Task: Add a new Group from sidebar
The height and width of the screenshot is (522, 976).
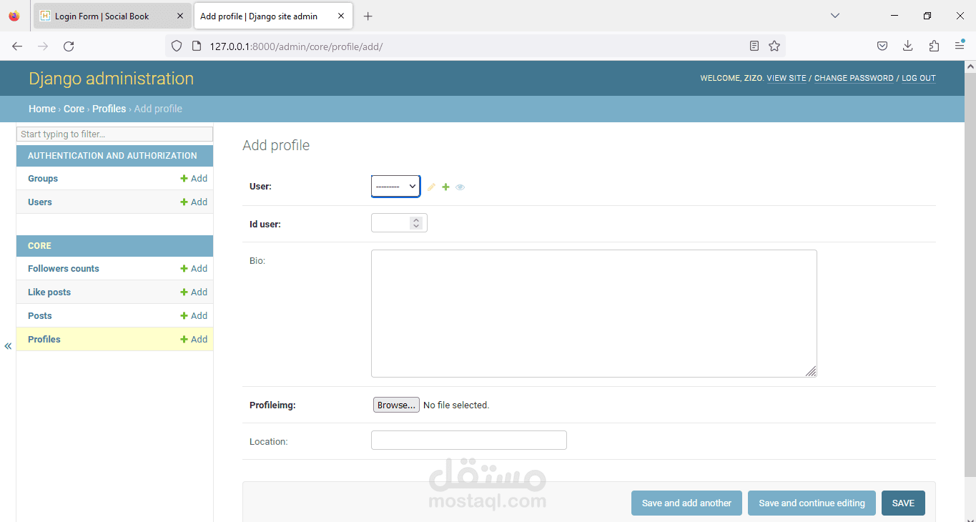Action: coord(194,179)
